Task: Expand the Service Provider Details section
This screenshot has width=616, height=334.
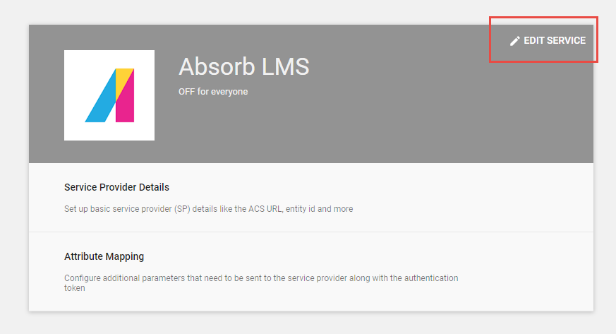Action: (x=311, y=197)
